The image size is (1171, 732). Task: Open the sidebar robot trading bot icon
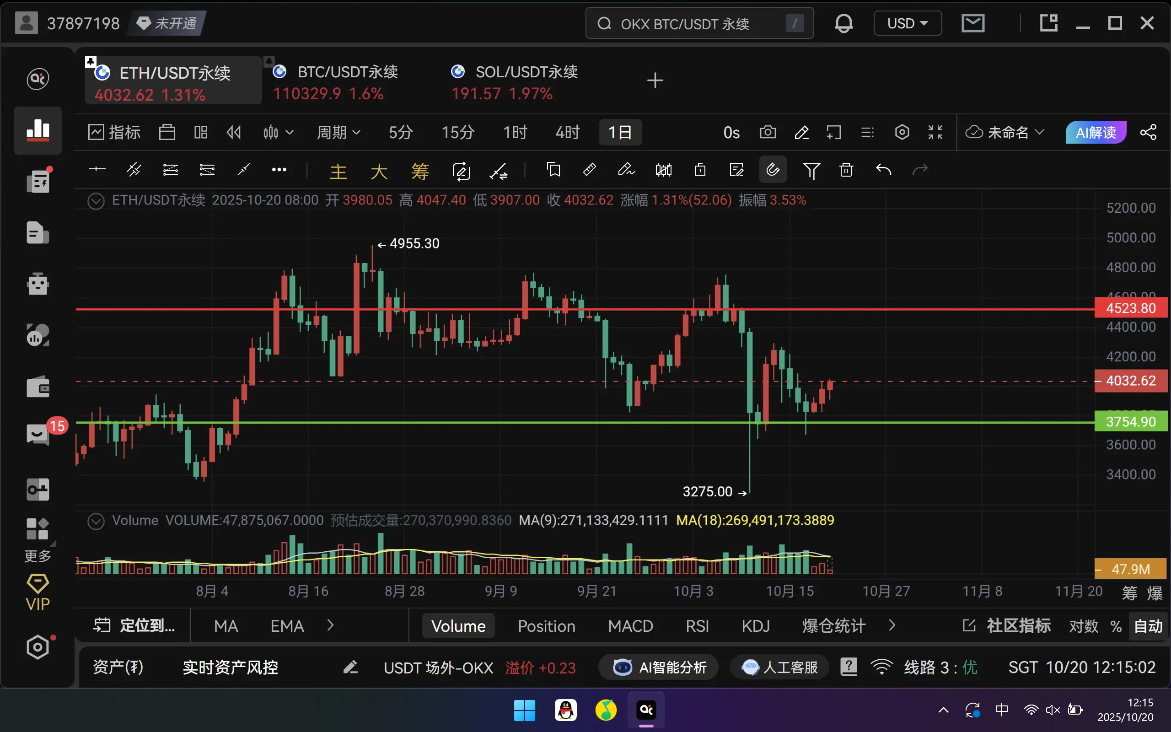click(38, 284)
